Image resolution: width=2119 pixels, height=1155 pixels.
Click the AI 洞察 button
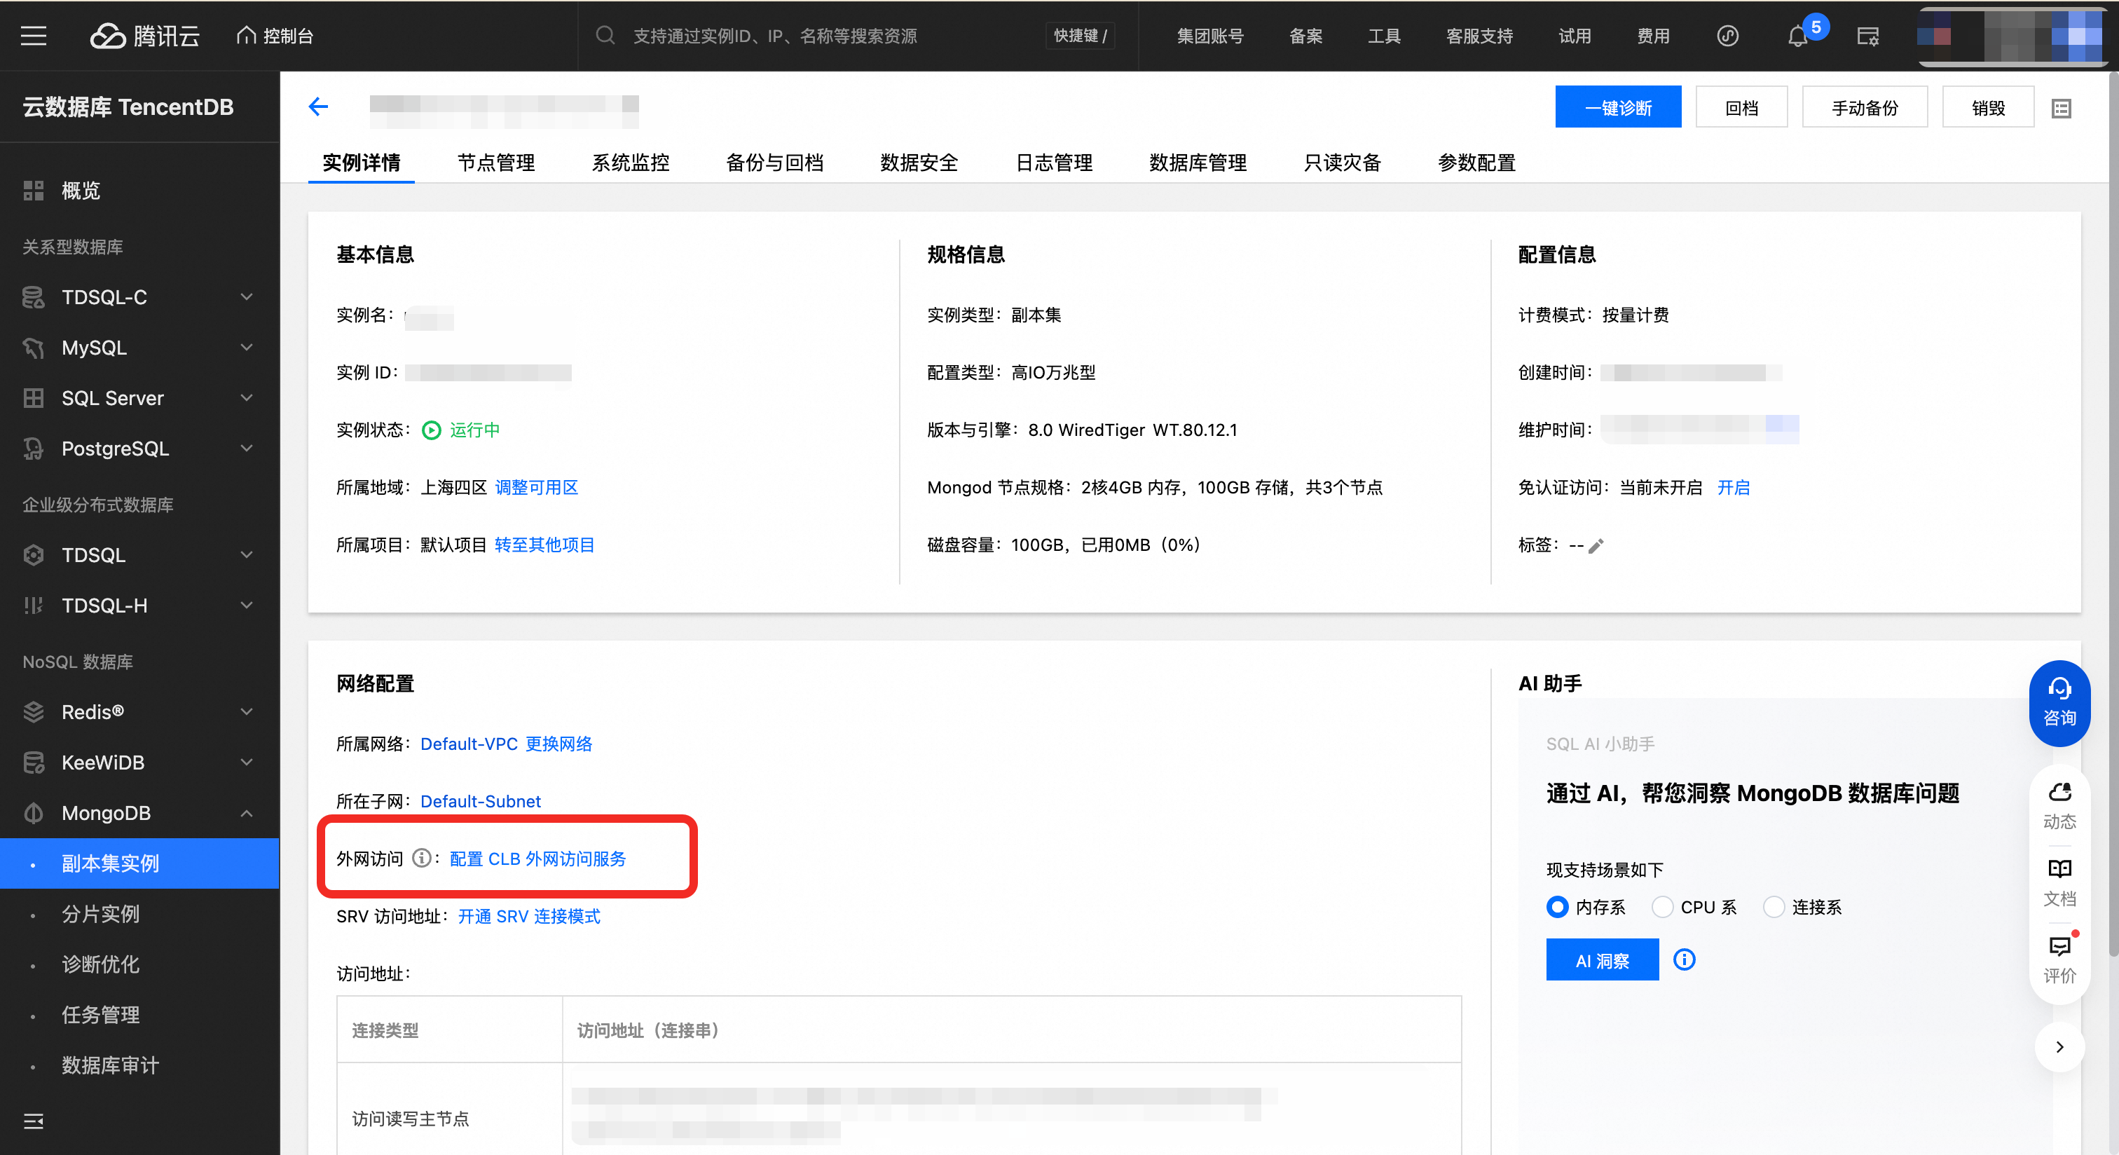tap(1603, 960)
